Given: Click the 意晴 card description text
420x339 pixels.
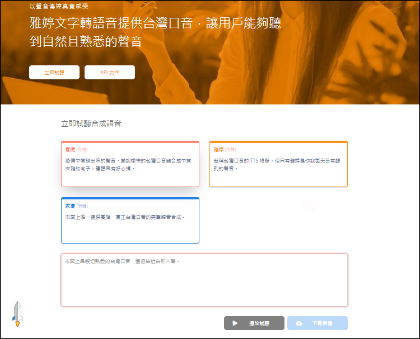Looking at the screenshot, I should [129, 164].
